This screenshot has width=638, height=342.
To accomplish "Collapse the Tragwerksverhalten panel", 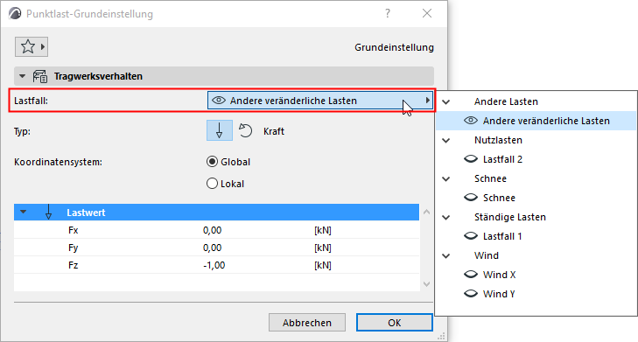I will 23,76.
